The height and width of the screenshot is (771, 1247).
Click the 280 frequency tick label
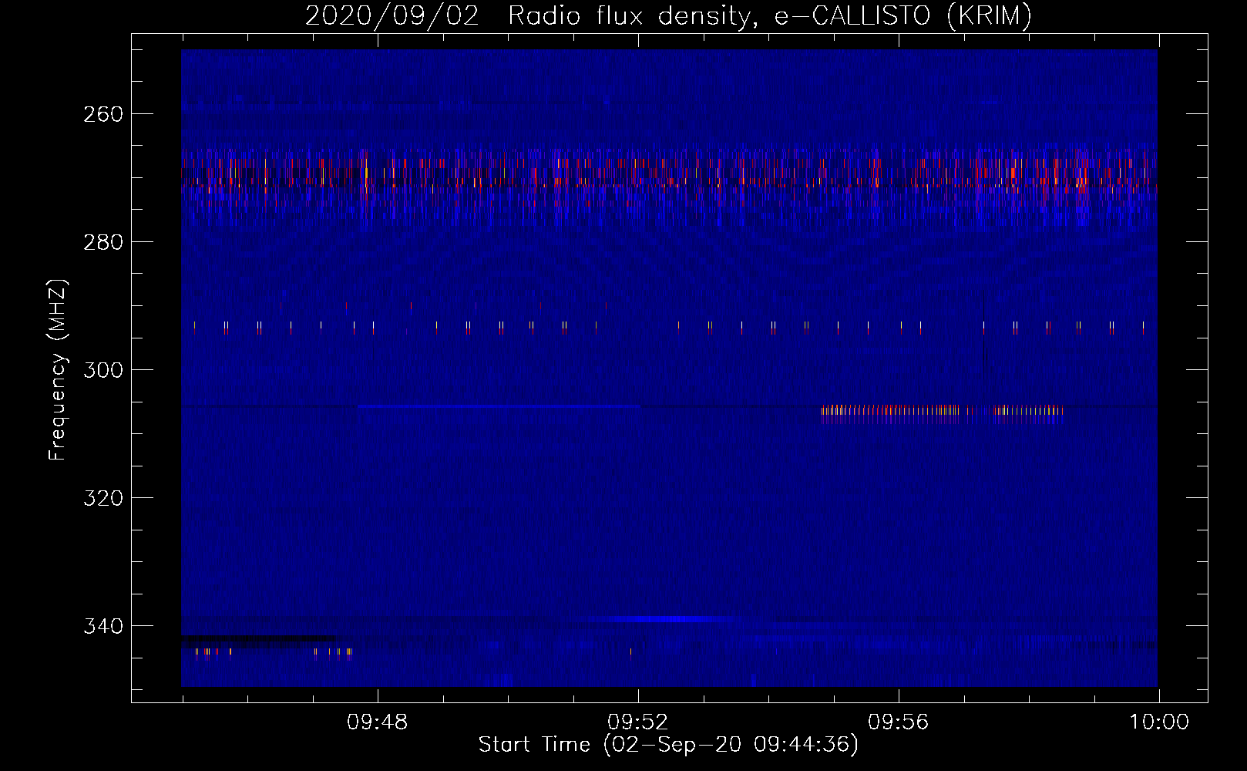coord(103,242)
